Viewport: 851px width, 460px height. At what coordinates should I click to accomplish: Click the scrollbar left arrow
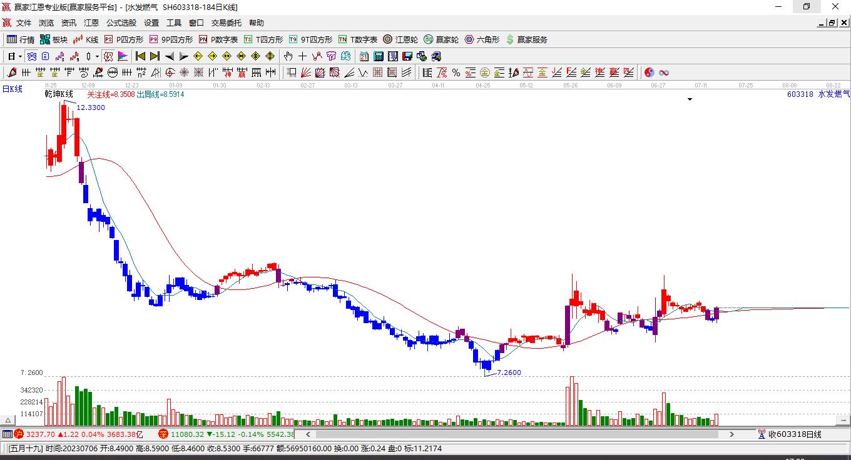pyautogui.click(x=307, y=434)
